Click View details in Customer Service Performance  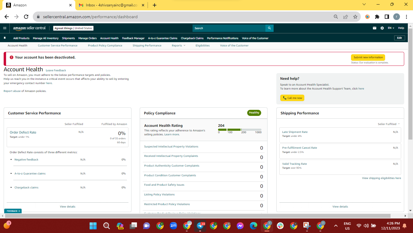(x=67, y=207)
